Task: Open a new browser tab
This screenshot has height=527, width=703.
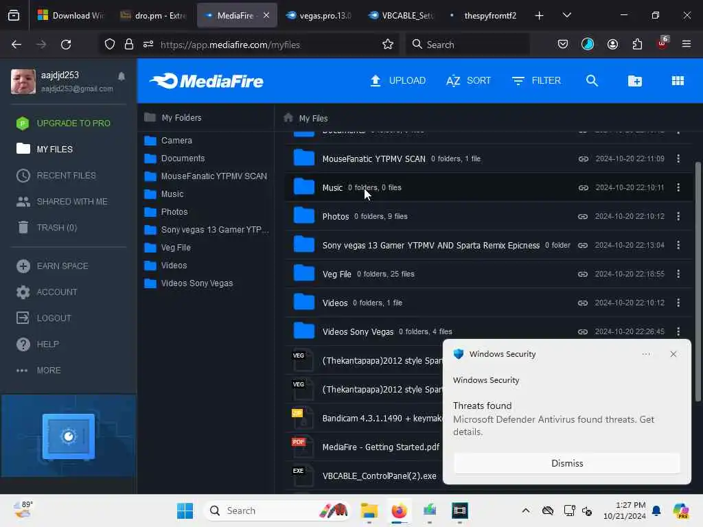Action: 539,15
